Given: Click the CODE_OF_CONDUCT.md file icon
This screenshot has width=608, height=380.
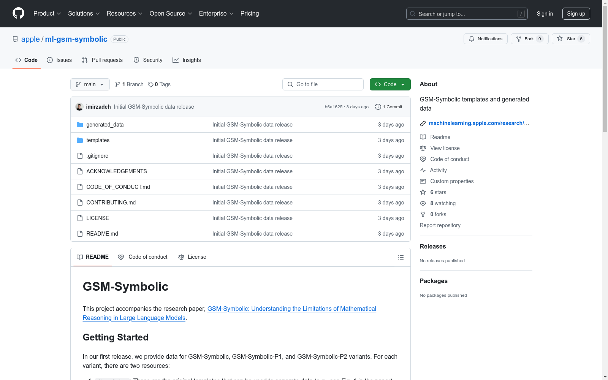Looking at the screenshot, I should click(80, 187).
